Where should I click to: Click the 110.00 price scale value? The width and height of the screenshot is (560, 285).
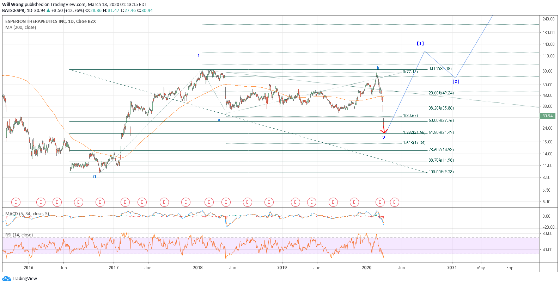point(548,56)
